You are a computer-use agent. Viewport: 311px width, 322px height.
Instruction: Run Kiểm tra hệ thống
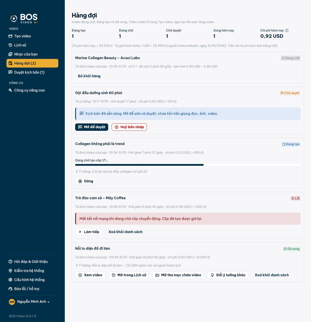tap(32, 271)
